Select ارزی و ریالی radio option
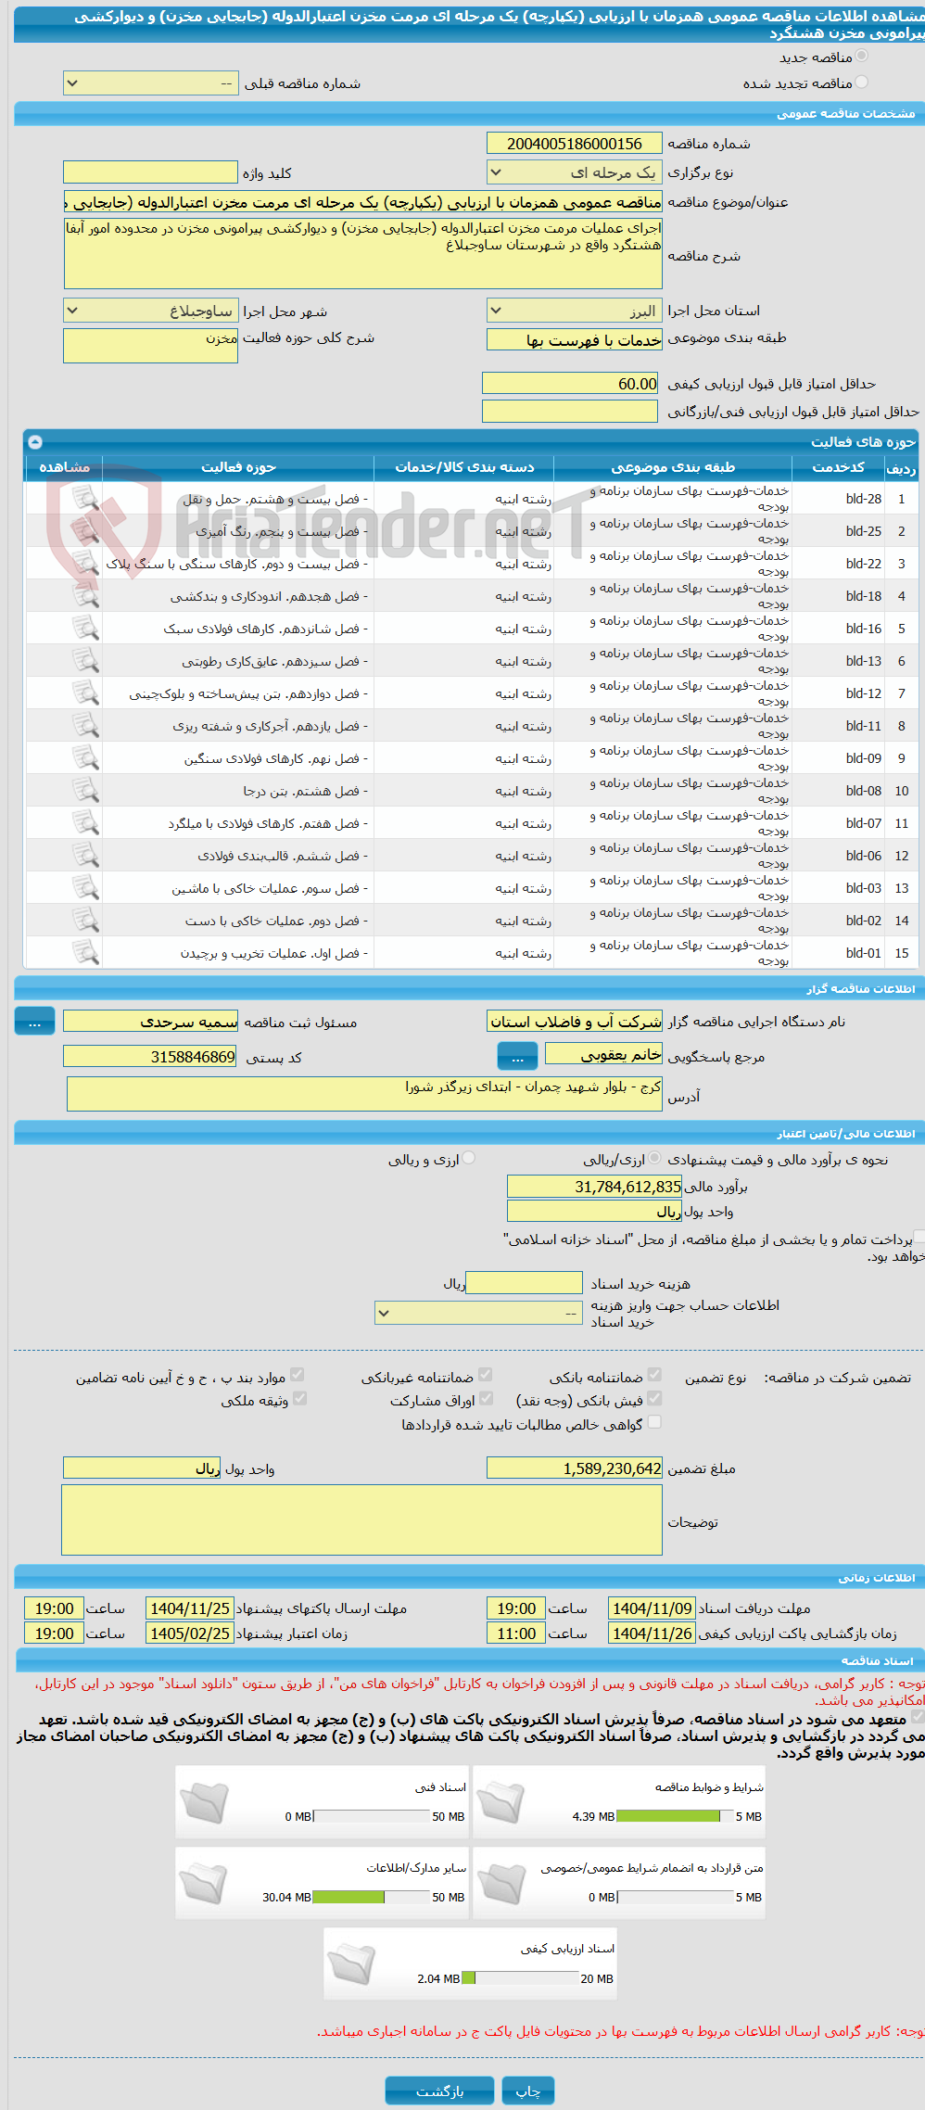 pos(469,1158)
